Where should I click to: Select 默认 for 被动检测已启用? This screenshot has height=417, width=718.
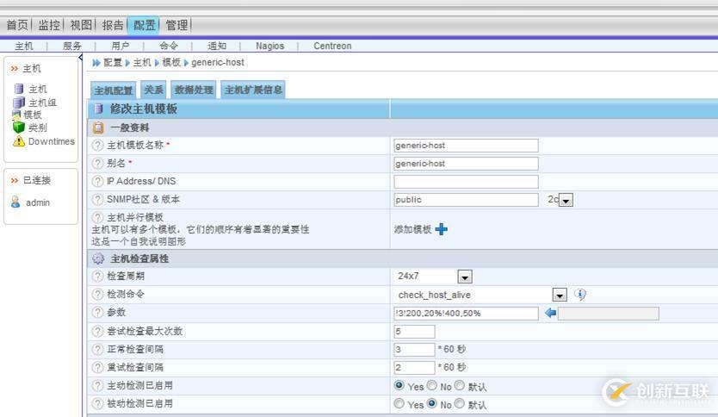(459, 403)
